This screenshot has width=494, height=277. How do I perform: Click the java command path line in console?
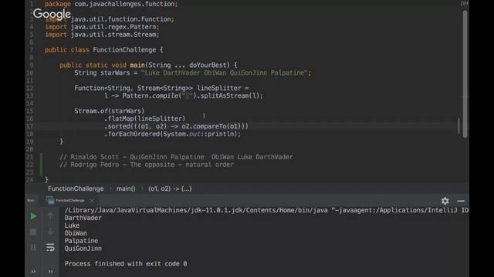[x=266, y=210]
